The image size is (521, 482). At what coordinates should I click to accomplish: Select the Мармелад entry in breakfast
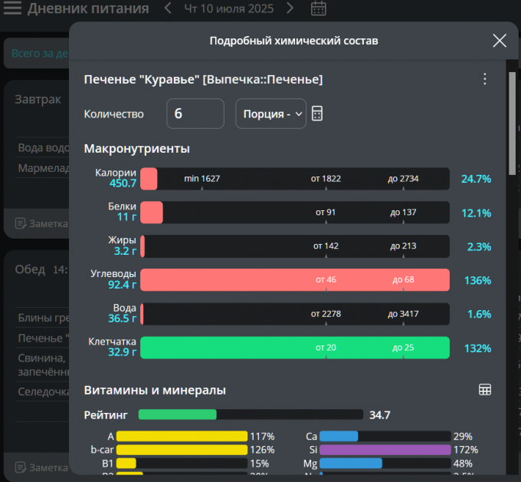[x=42, y=167]
